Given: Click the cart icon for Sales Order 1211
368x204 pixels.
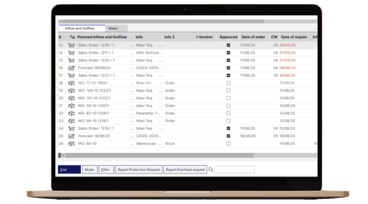Looking at the screenshot, I should point(72,53).
